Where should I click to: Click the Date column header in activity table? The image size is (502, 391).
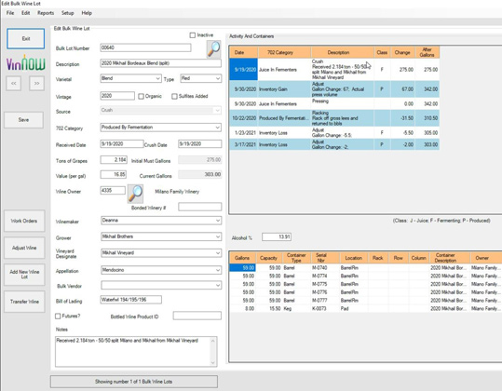click(x=243, y=52)
